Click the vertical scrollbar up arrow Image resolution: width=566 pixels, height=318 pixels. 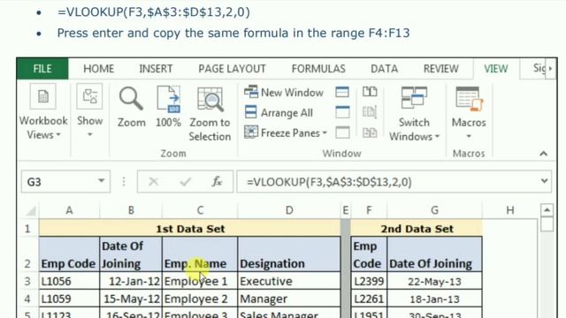(547, 210)
